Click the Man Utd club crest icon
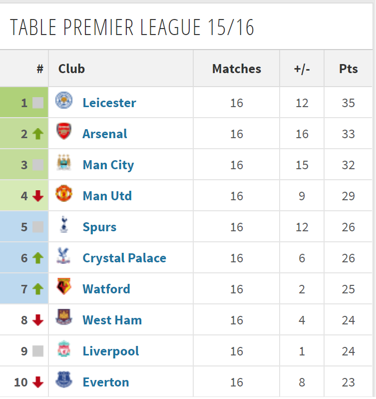This screenshot has width=376, height=399. [64, 193]
